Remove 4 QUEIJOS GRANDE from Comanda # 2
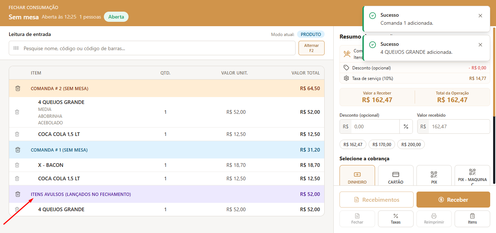The image size is (496, 233). (17, 112)
